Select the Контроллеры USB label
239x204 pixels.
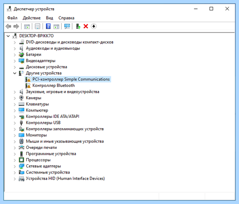pyautogui.click(x=43, y=123)
